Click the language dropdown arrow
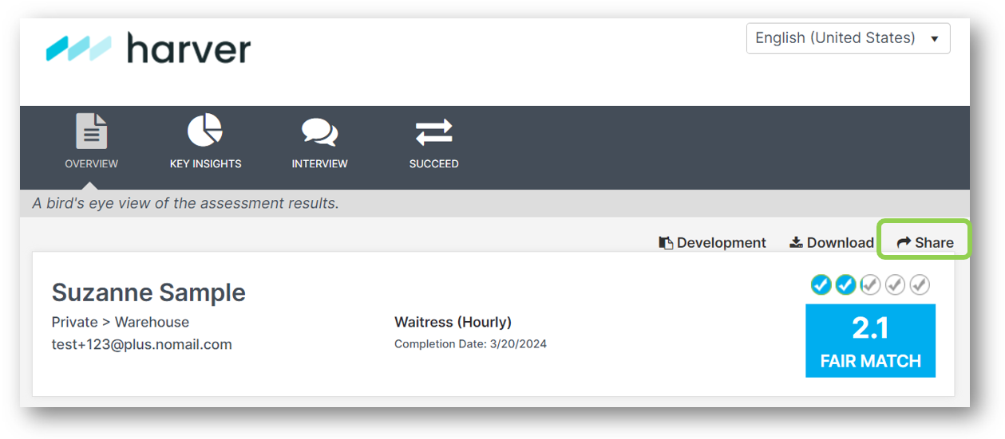1005x439 pixels. click(x=934, y=39)
